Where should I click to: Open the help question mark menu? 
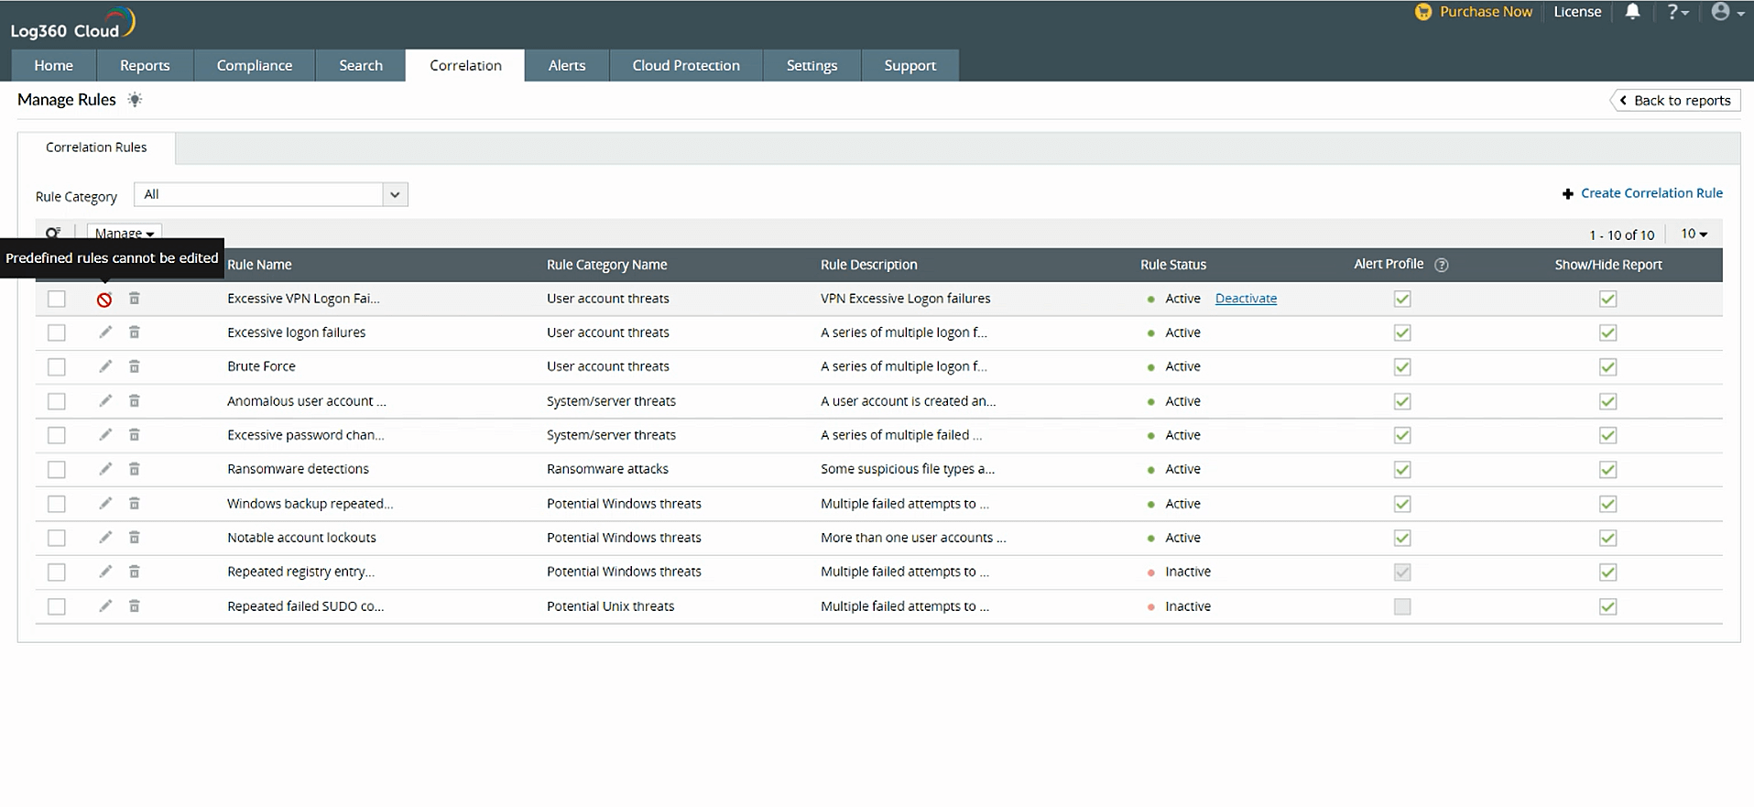1676,12
